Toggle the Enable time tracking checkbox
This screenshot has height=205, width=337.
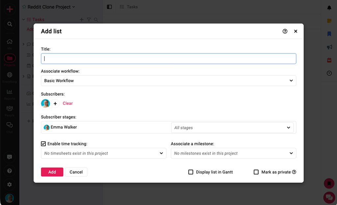(43, 144)
